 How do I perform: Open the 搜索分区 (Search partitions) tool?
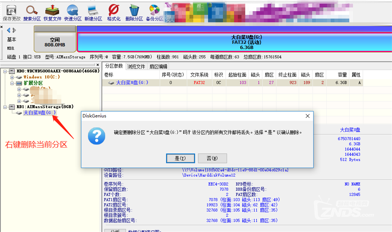pyautogui.click(x=32, y=13)
